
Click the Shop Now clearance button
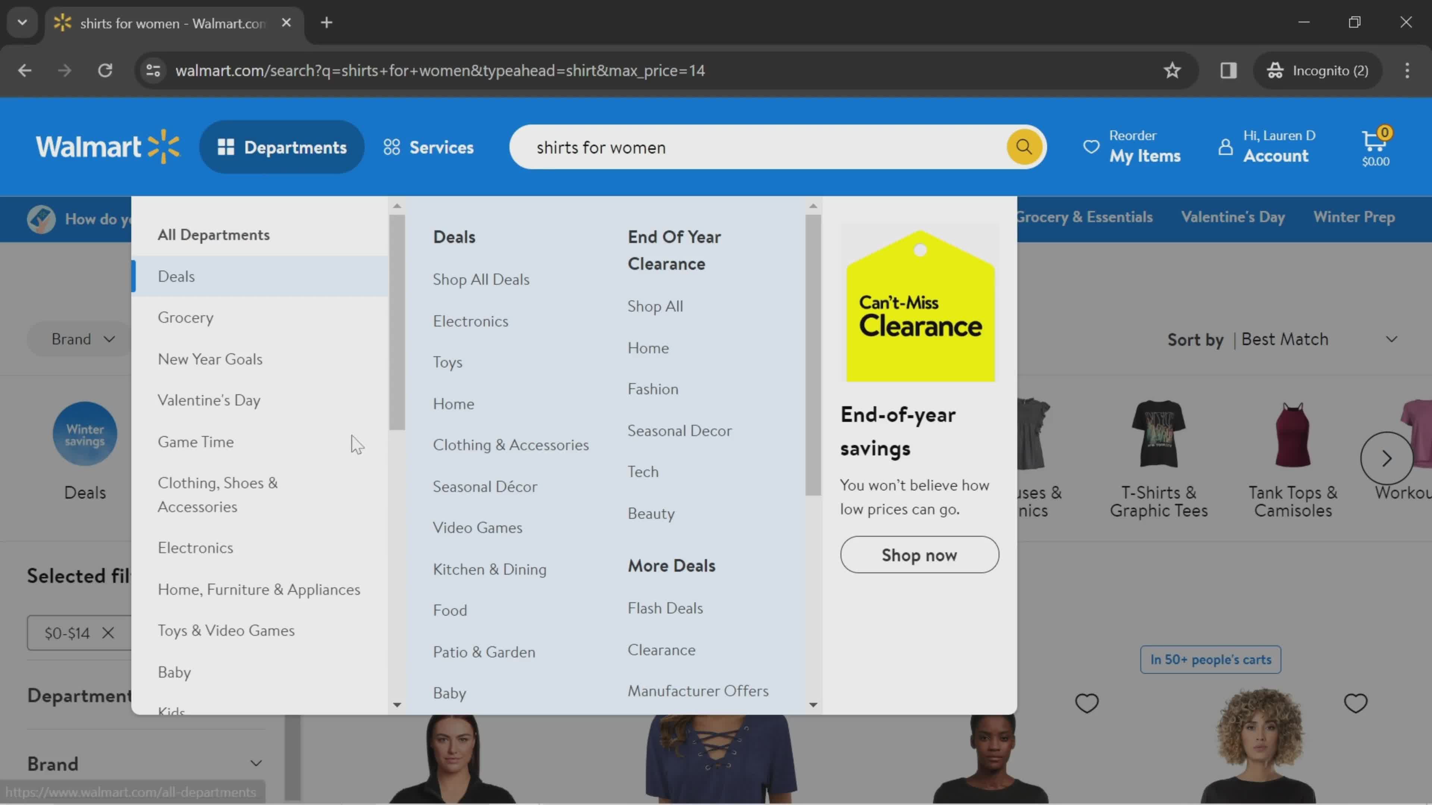point(918,554)
